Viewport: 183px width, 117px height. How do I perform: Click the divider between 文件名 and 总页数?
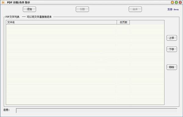tap(117, 22)
